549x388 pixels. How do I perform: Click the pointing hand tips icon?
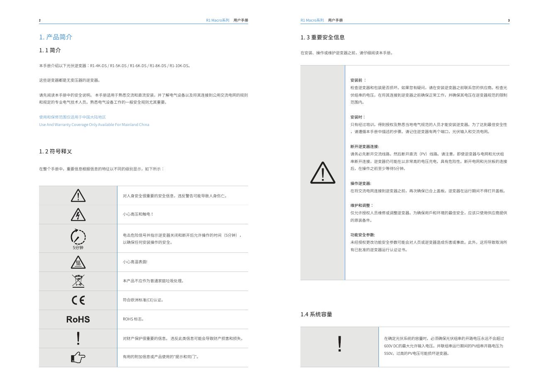click(78, 357)
